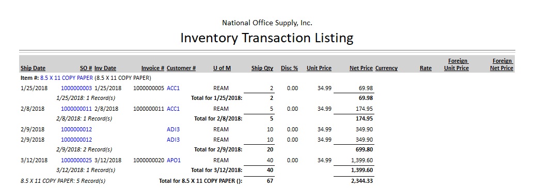Click the Ship Date column header
This screenshot has height=188, width=536.
pyautogui.click(x=33, y=68)
